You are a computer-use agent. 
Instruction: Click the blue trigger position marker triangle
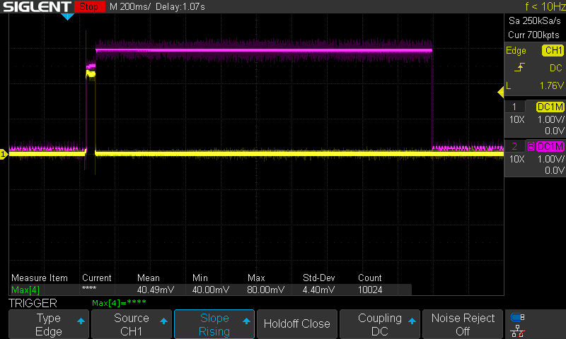pos(67,16)
